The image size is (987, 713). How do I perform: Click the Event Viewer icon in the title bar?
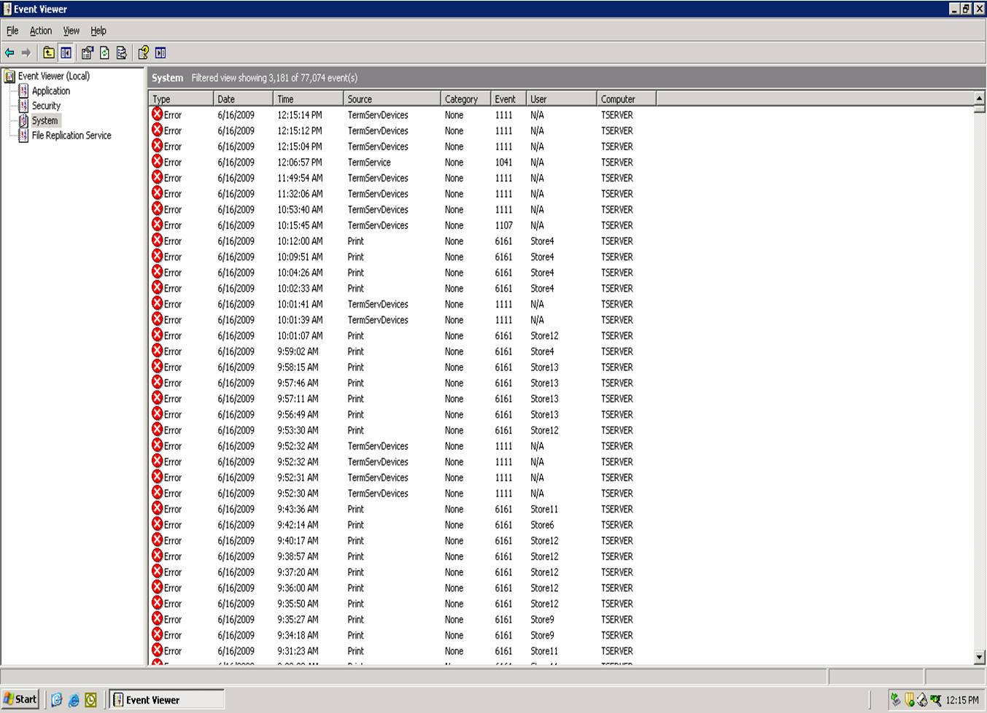tap(7, 9)
